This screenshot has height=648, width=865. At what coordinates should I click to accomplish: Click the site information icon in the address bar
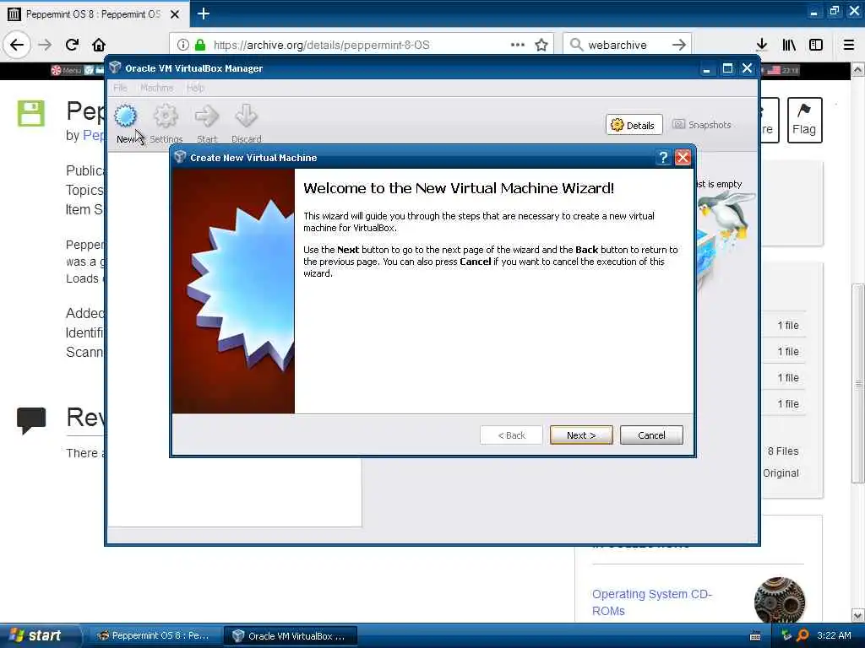pos(183,45)
